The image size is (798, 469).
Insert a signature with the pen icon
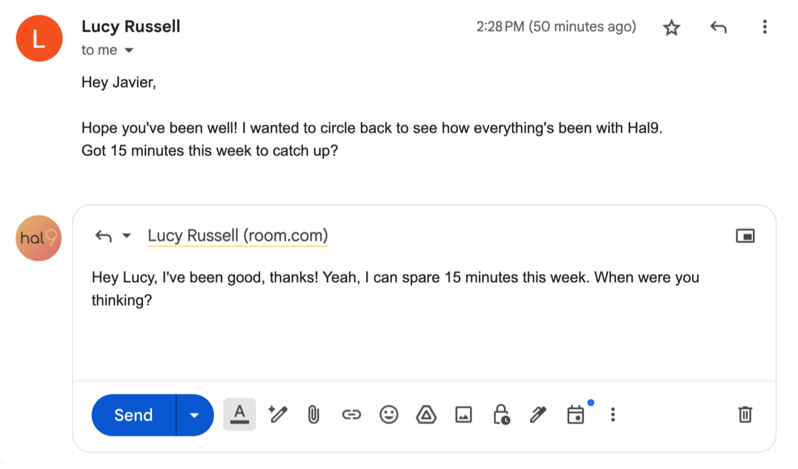click(x=538, y=414)
